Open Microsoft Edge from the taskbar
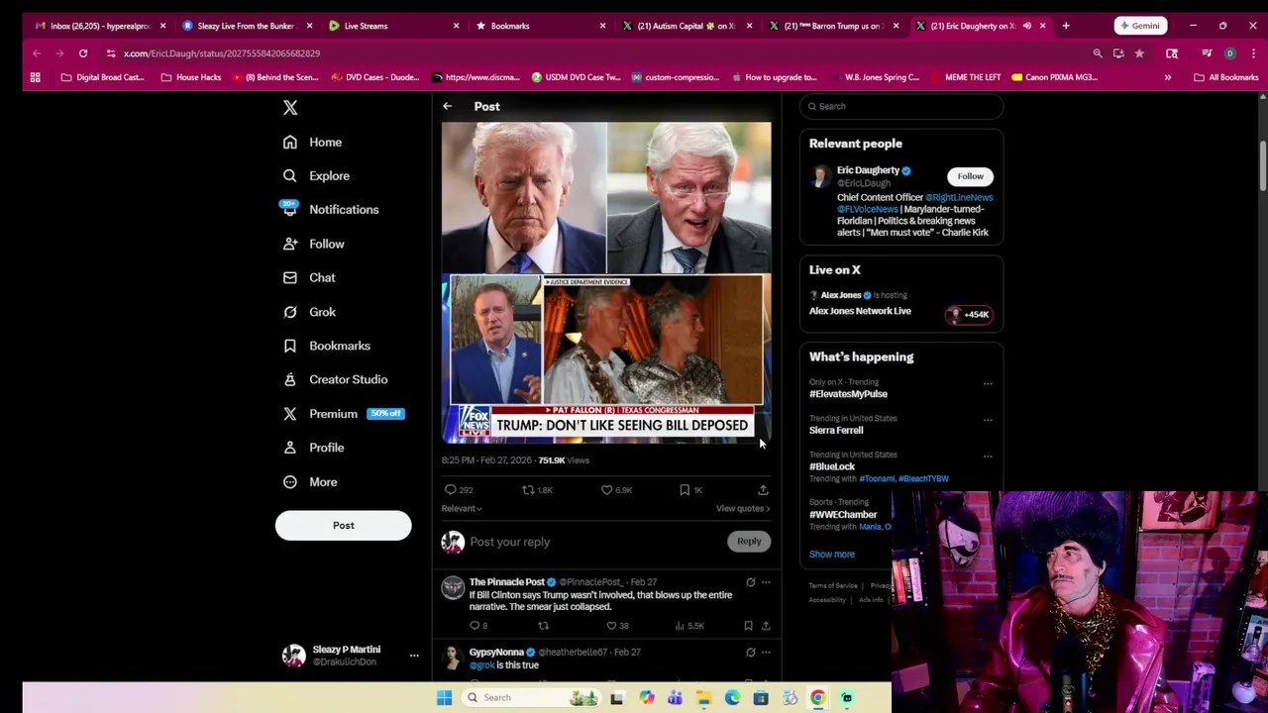This screenshot has height=713, width=1268. tap(732, 698)
